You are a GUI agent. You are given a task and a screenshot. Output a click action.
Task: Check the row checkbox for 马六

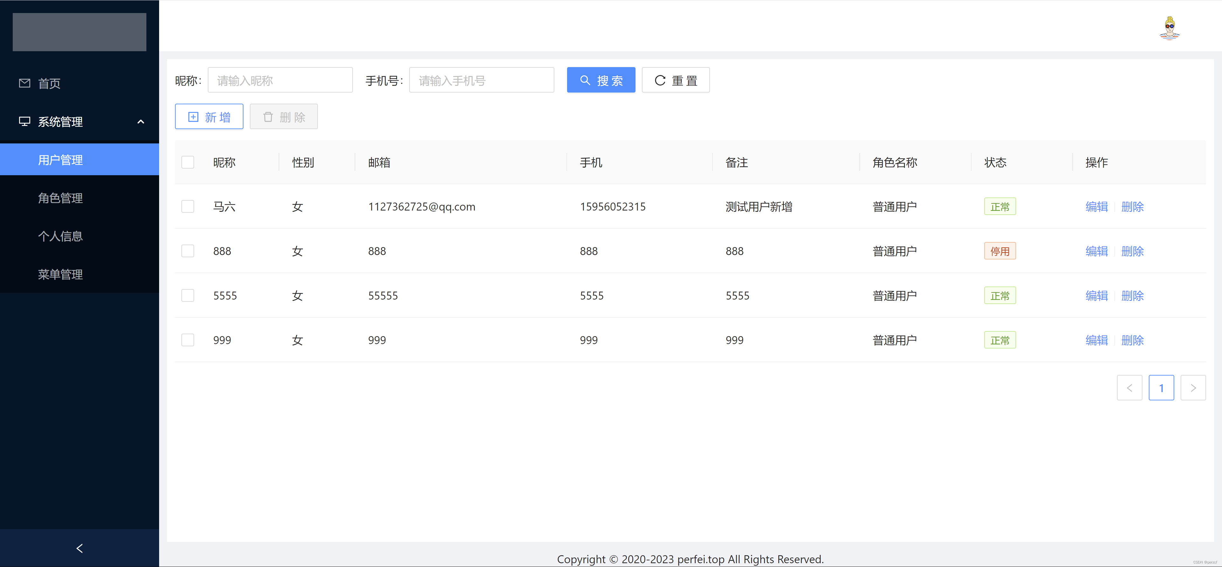tap(188, 206)
